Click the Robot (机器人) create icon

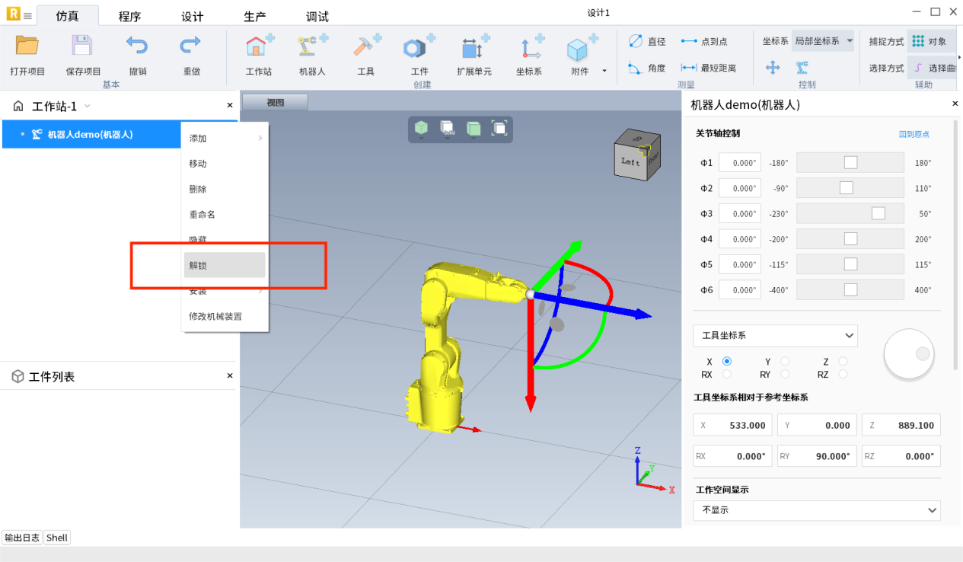312,47
